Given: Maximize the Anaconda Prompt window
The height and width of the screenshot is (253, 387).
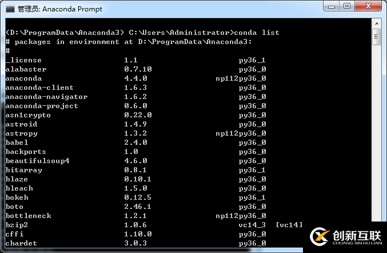Looking at the screenshot, I should [347, 6].
